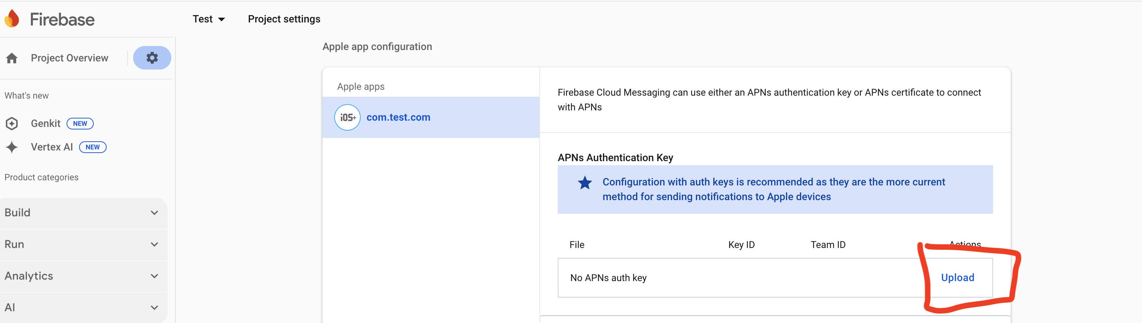The height and width of the screenshot is (323, 1142).
Task: Click the No APNs auth key row
Action: 608,278
